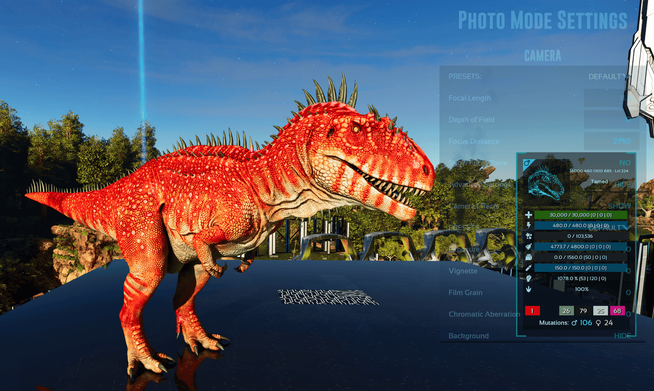The height and width of the screenshot is (391, 654).
Task: Click the green health bar 30,000 / 30,000
Action: (581, 215)
